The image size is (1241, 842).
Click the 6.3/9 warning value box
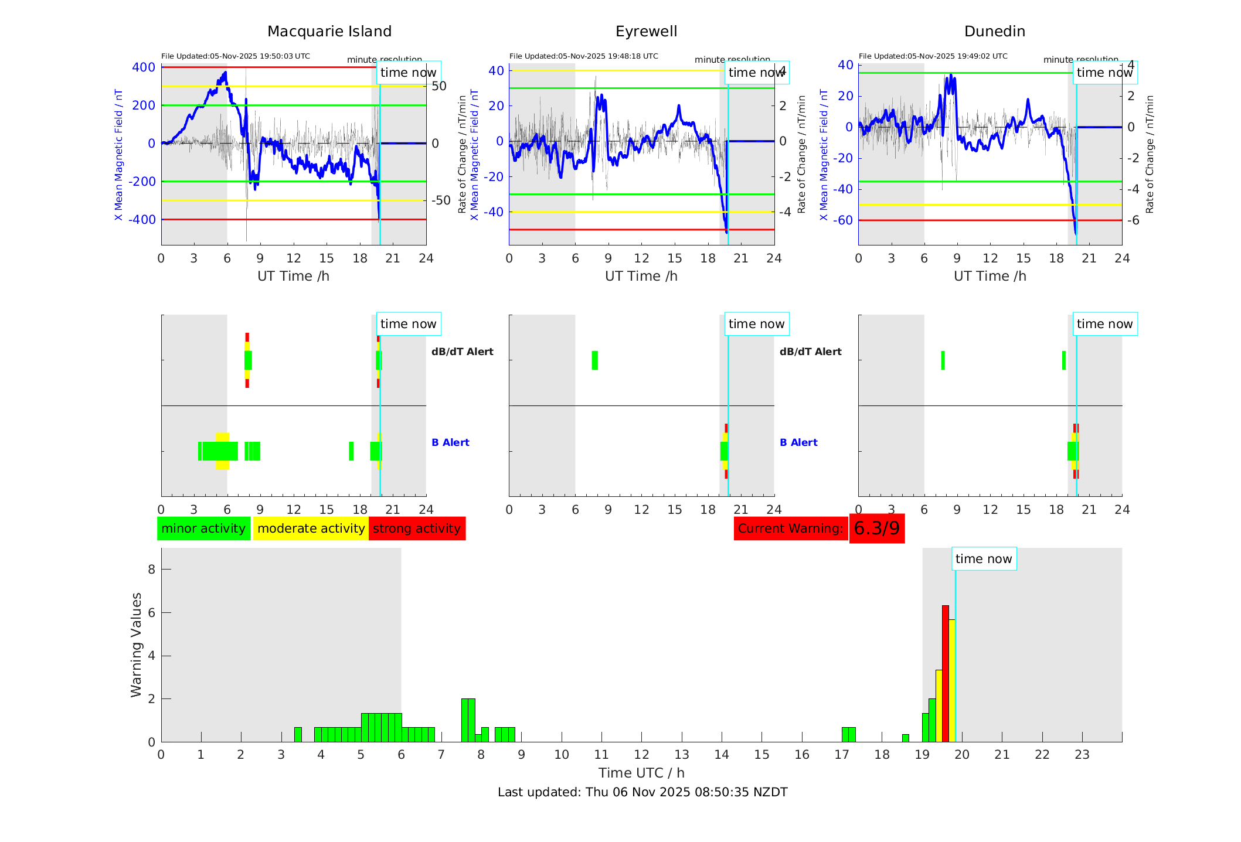click(876, 529)
